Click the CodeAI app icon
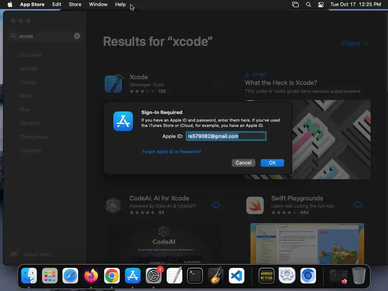388x291 pixels. pos(113,205)
